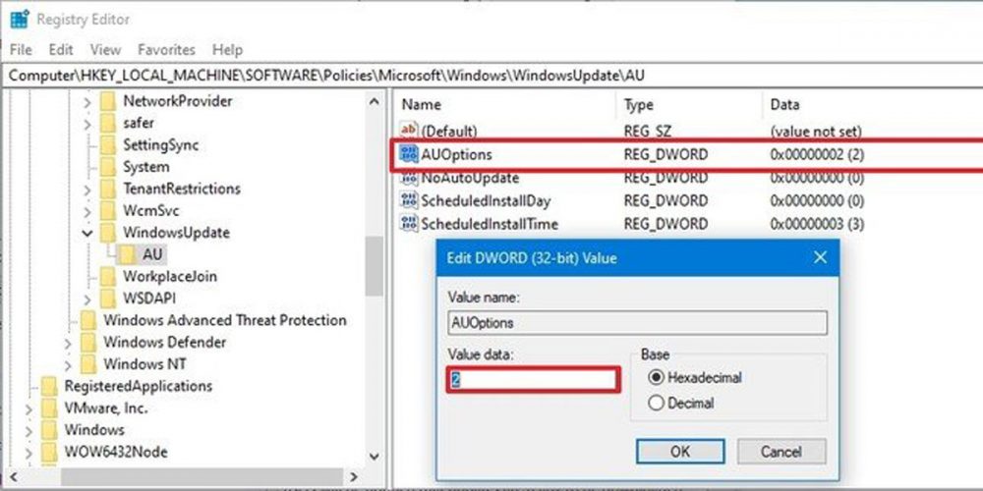Click the WindowsUpdate folder icon
Viewport: 983px width, 491px height.
108,233
